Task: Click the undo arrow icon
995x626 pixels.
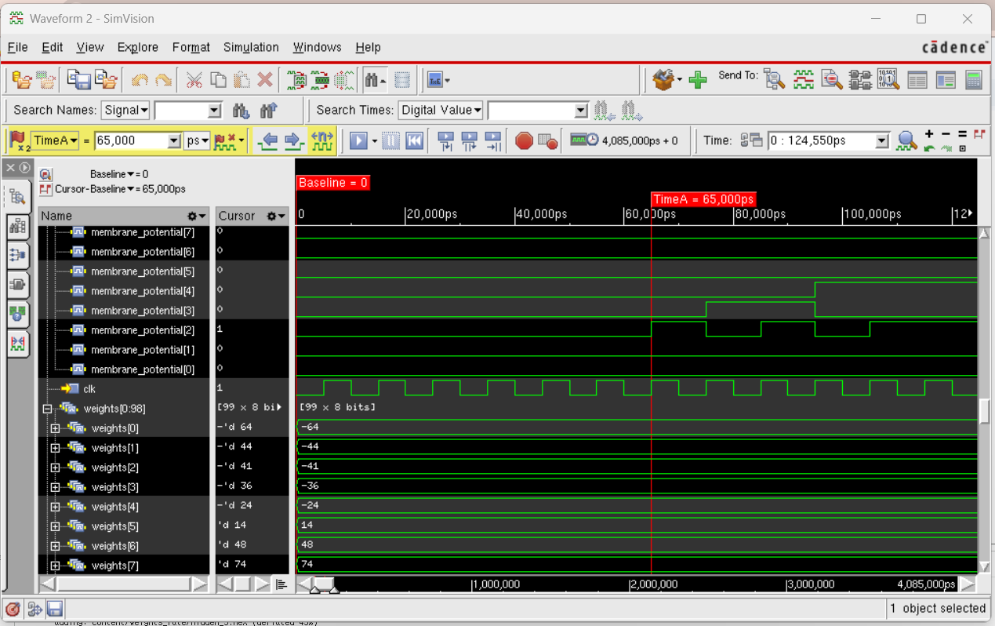Action: click(140, 79)
